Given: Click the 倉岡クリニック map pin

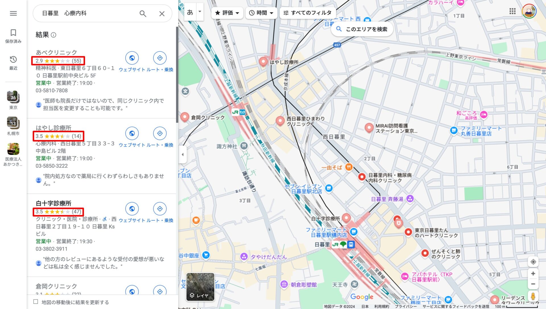Looking at the screenshot, I should pos(185,117).
